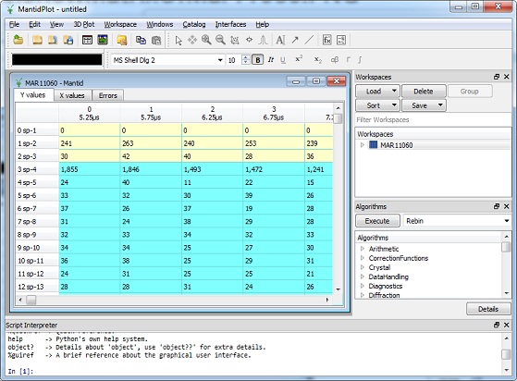Select the Draw Line tool
Viewport: 517px width, 381px height.
click(309, 40)
